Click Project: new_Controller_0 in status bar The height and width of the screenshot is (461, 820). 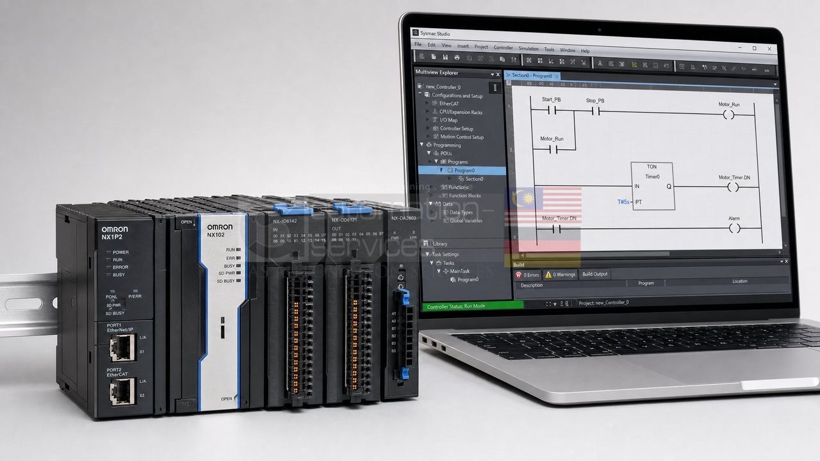[x=603, y=303]
